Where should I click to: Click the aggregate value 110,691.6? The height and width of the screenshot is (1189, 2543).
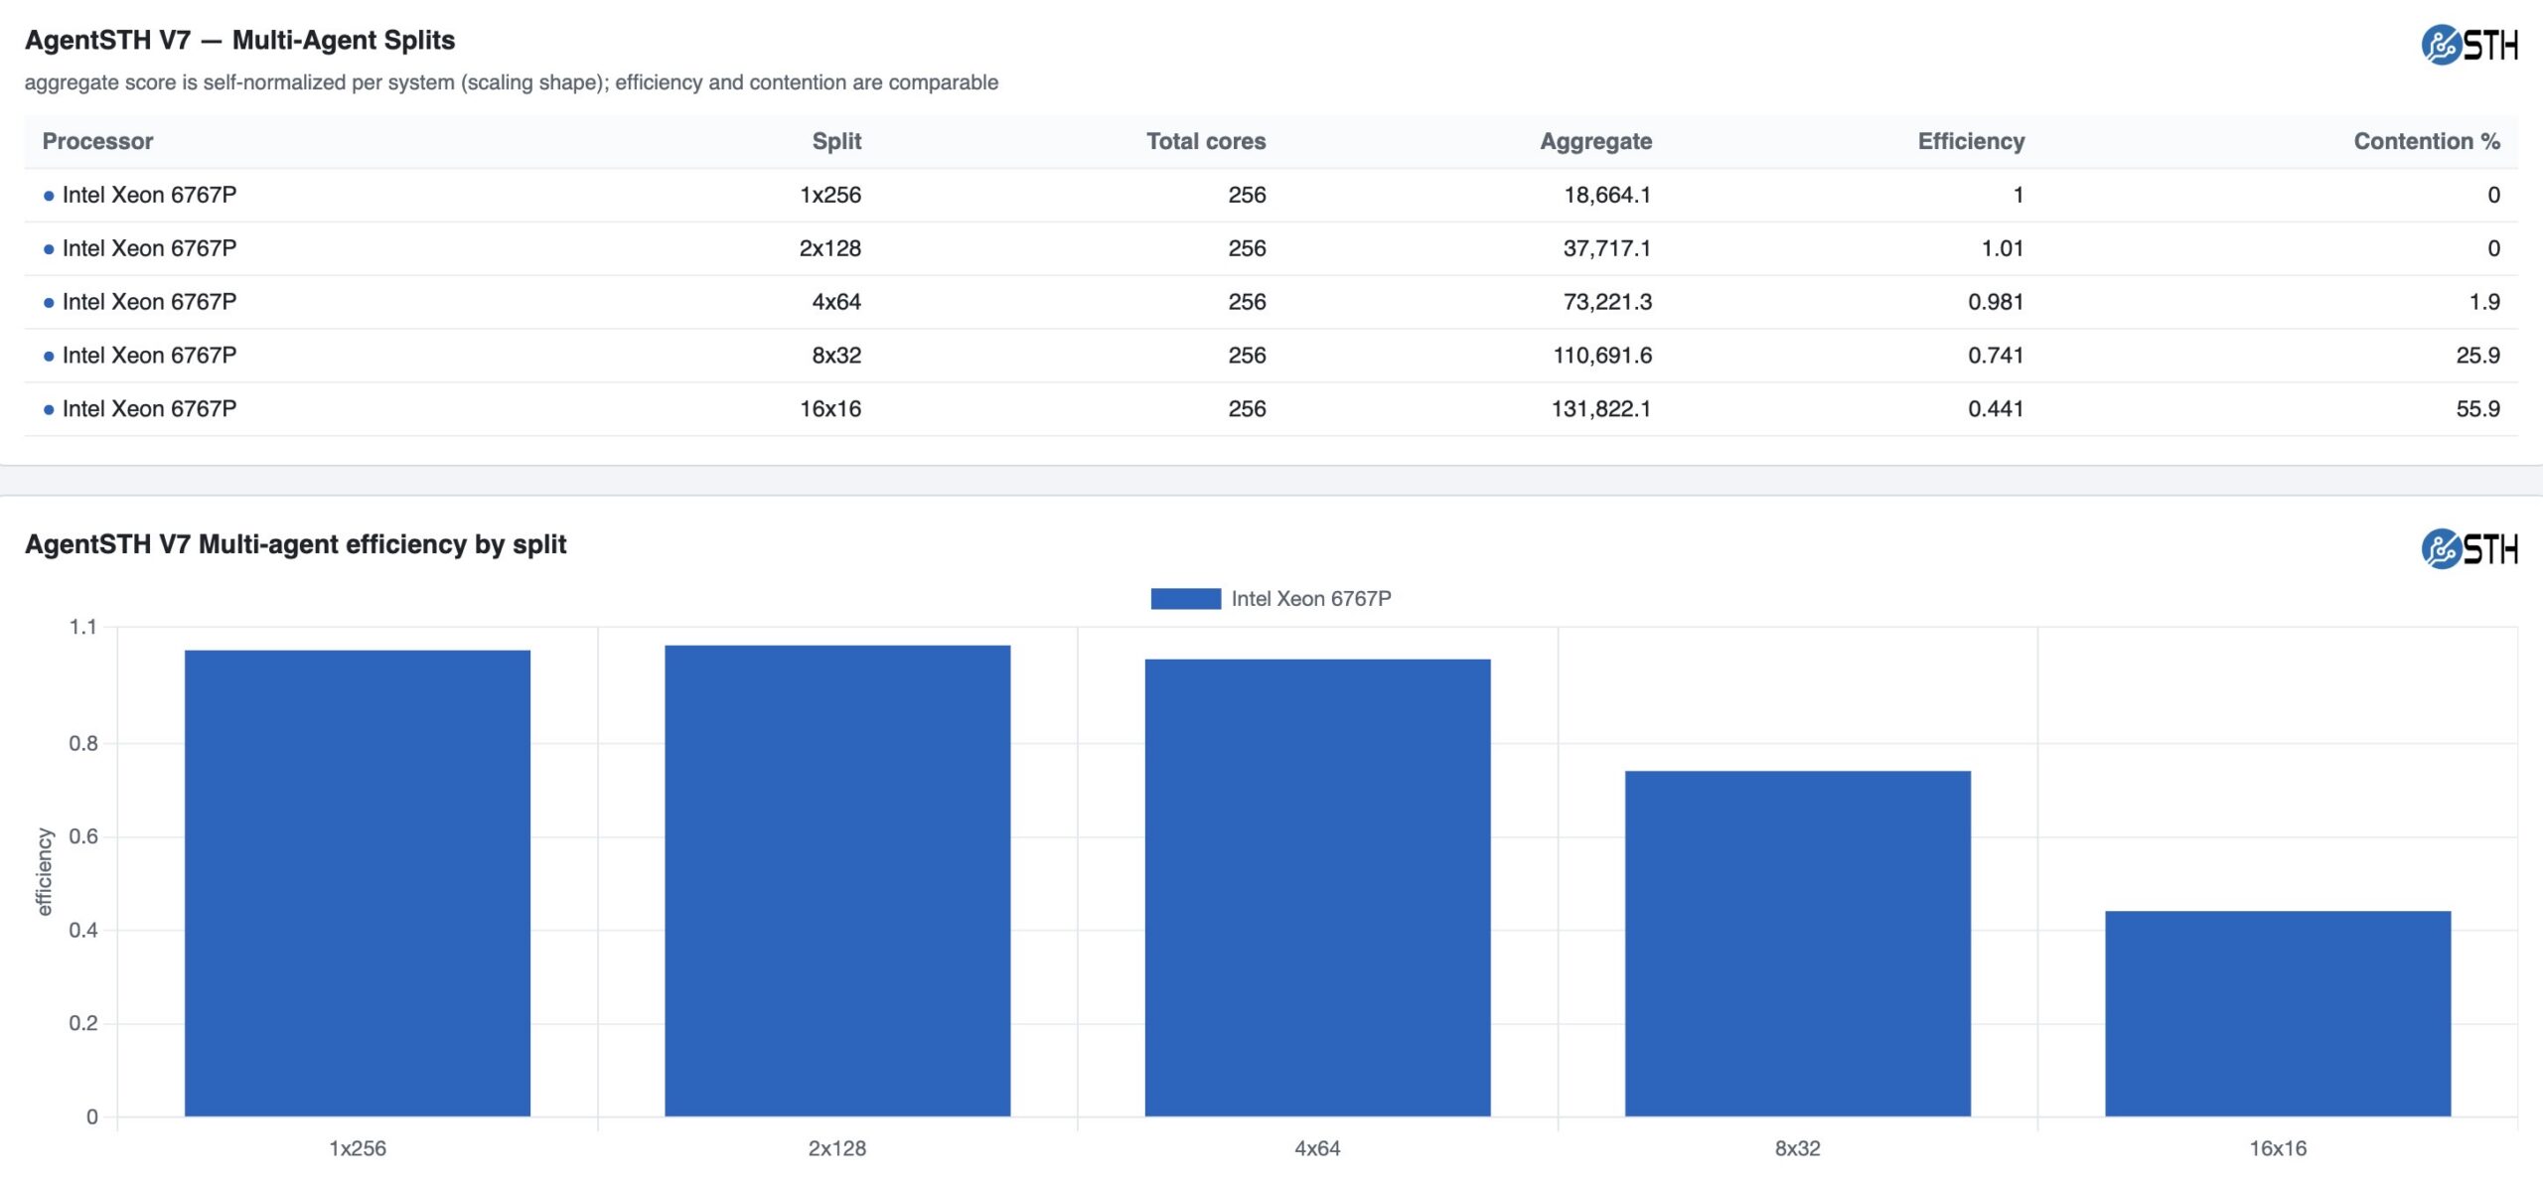1602,356
